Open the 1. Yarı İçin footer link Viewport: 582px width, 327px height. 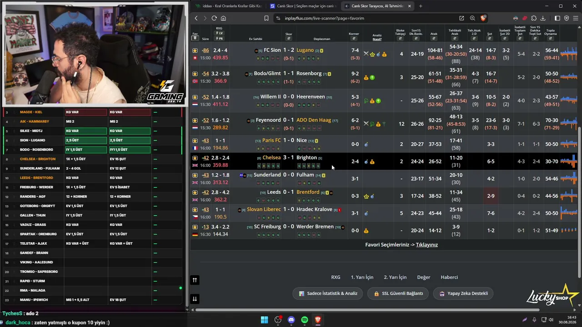pos(362,277)
